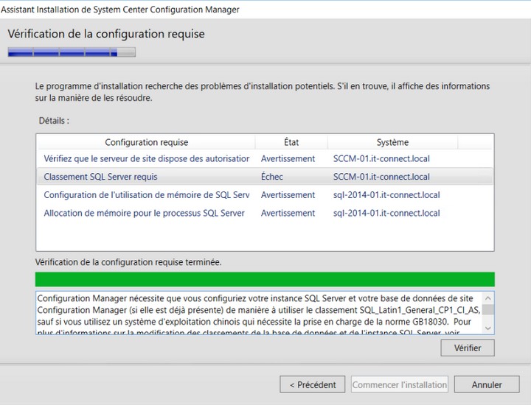This screenshot has height=405, width=531.
Task: Click the Commencer l'installation button
Action: pyautogui.click(x=400, y=384)
